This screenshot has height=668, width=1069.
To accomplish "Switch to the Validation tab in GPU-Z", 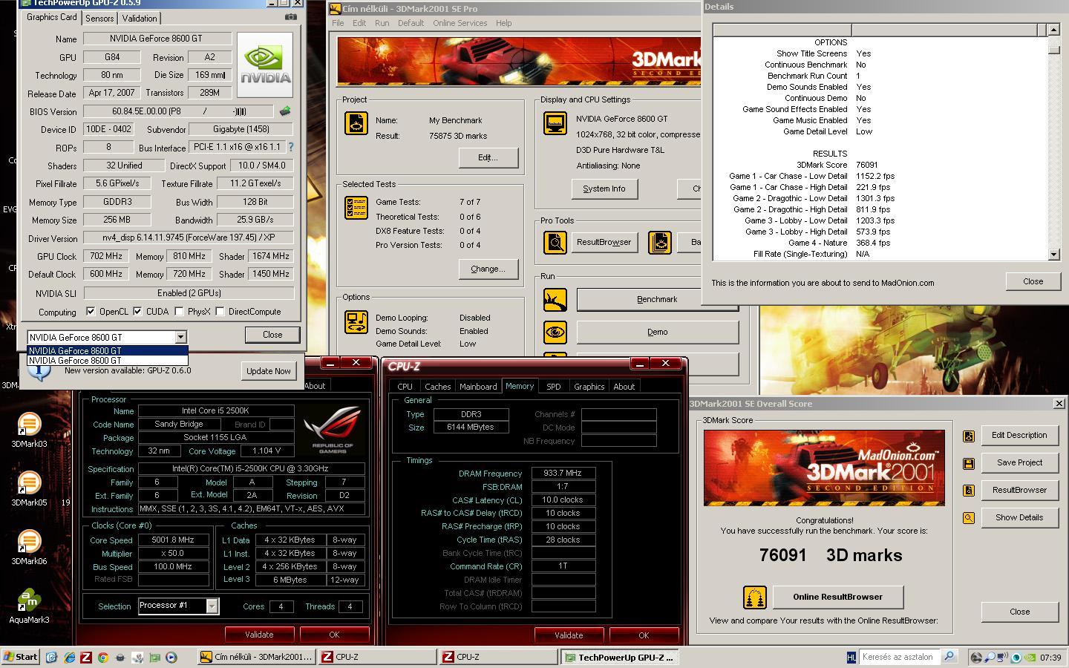I will click(140, 18).
